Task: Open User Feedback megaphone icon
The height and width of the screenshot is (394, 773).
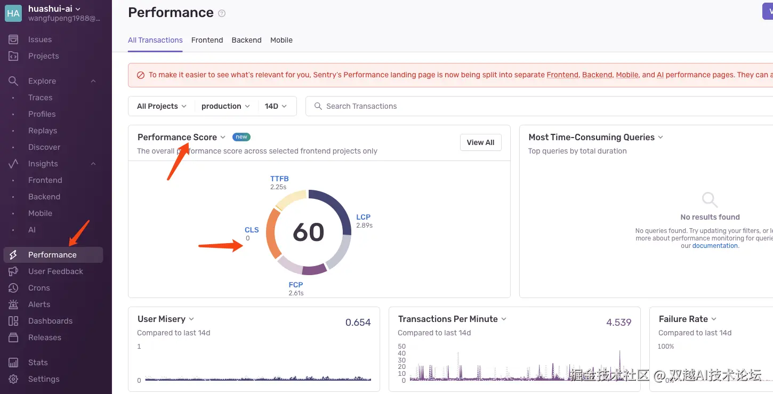Action: coord(13,271)
